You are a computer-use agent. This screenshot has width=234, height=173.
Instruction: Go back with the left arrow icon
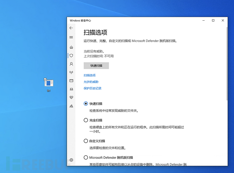point(71,28)
